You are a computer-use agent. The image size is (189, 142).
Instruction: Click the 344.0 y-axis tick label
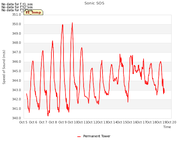coord(17,80)
